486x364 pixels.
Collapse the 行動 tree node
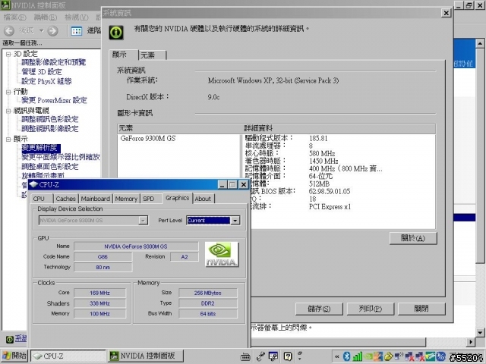pos(8,92)
